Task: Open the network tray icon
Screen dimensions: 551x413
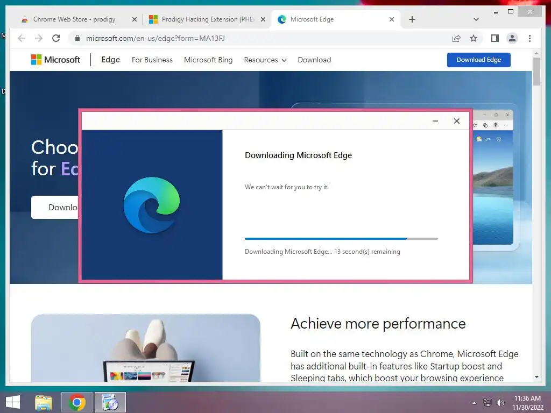Action: click(487, 403)
